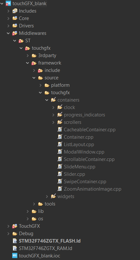The height and width of the screenshot is (260, 140).
Task: Select SwipeContainer.cpp file name
Action: click(85, 182)
